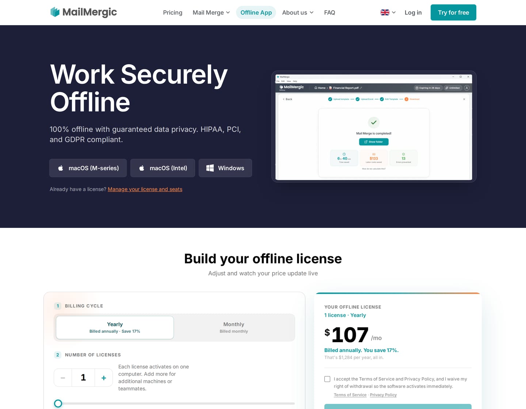The height and width of the screenshot is (409, 526).
Task: Open the Pricing page
Action: click(172, 12)
